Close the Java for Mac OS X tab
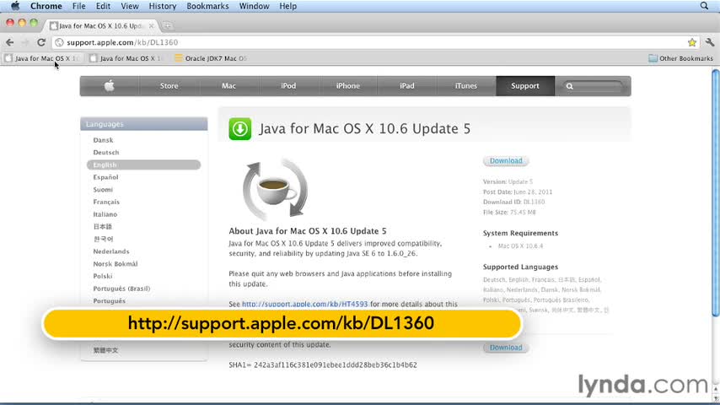Screen dimensions: 720x405 (x=151, y=26)
